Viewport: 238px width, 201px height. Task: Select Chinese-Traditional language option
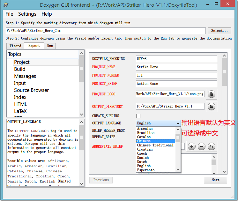click(x=156, y=145)
